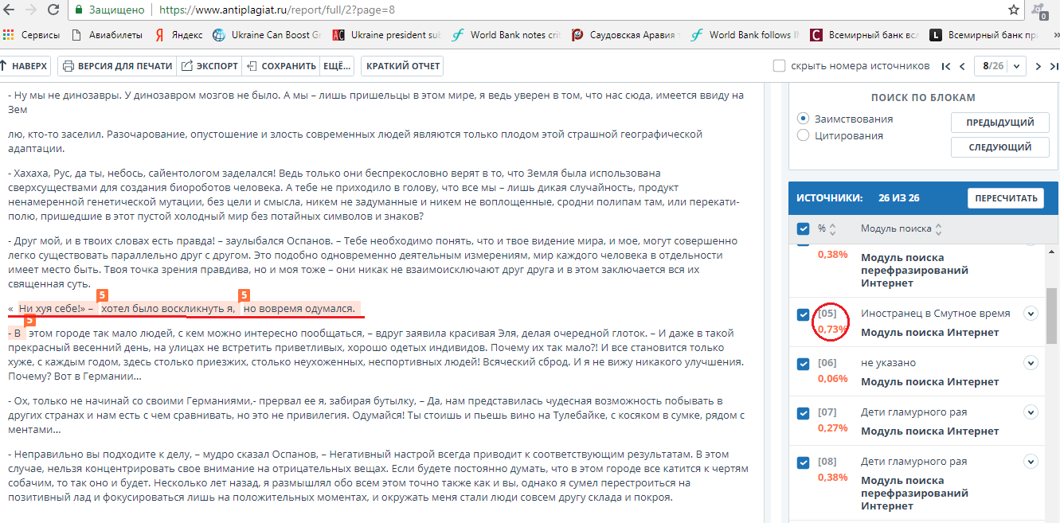Jump to first page icon
The image size is (1060, 523).
coord(946,66)
